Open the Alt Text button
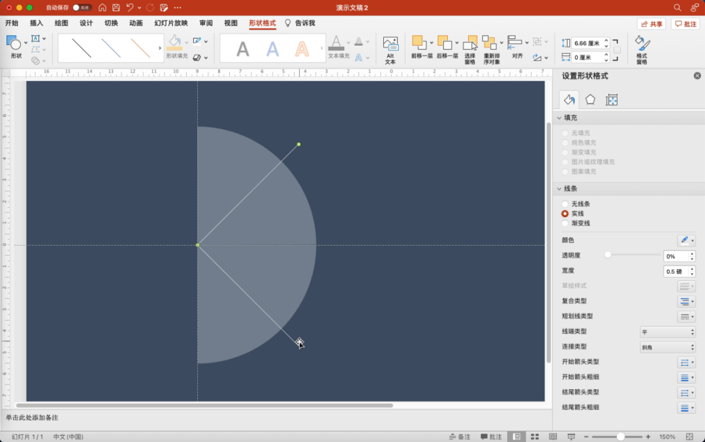The width and height of the screenshot is (705, 442). 390,50
